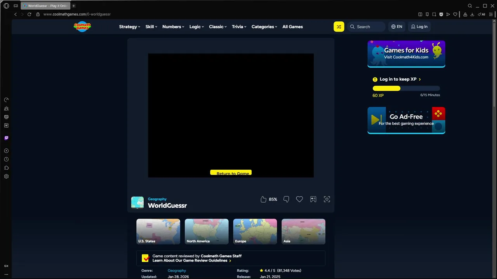Open the AI assistant icon
Viewport: 497px width, 279px height.
coord(482,14)
